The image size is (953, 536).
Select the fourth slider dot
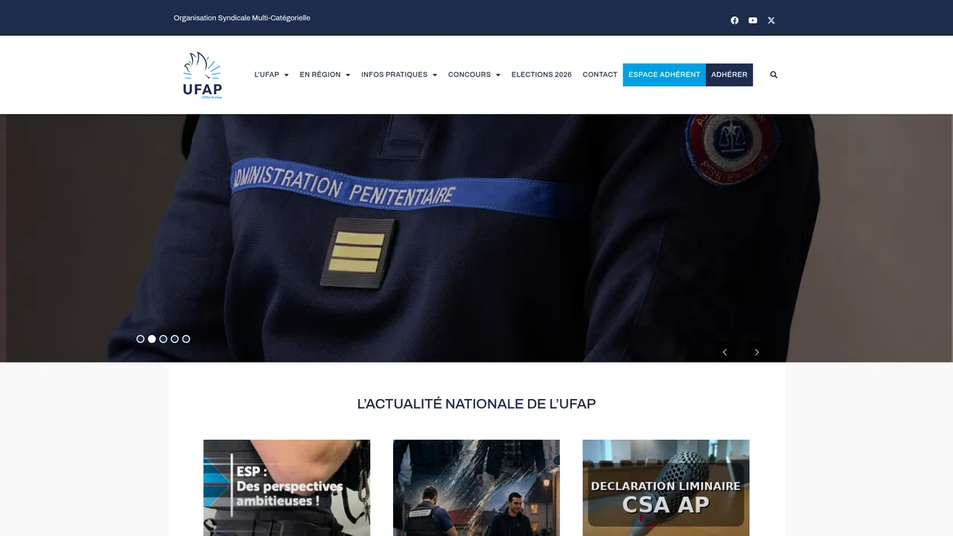[174, 339]
